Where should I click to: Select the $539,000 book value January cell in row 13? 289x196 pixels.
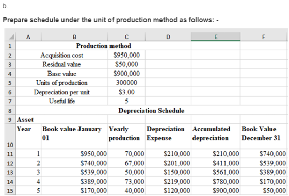(75, 172)
